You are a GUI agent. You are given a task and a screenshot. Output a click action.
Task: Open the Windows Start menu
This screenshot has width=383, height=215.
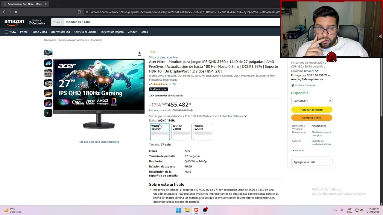[x=178, y=210]
